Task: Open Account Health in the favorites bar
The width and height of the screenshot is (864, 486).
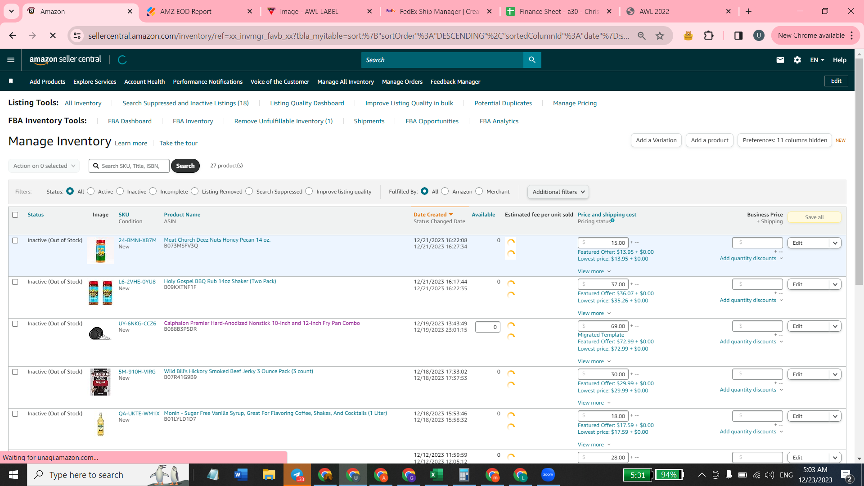Action: click(144, 81)
